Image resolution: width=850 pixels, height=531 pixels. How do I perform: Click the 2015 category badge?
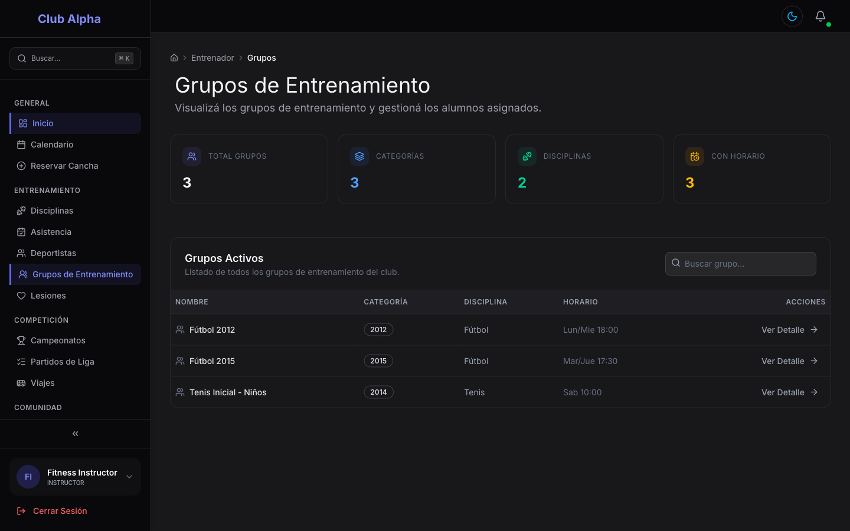378,361
